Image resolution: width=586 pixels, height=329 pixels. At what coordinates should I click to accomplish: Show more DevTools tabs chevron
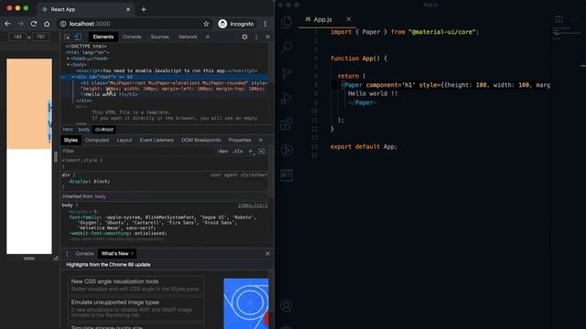point(208,37)
